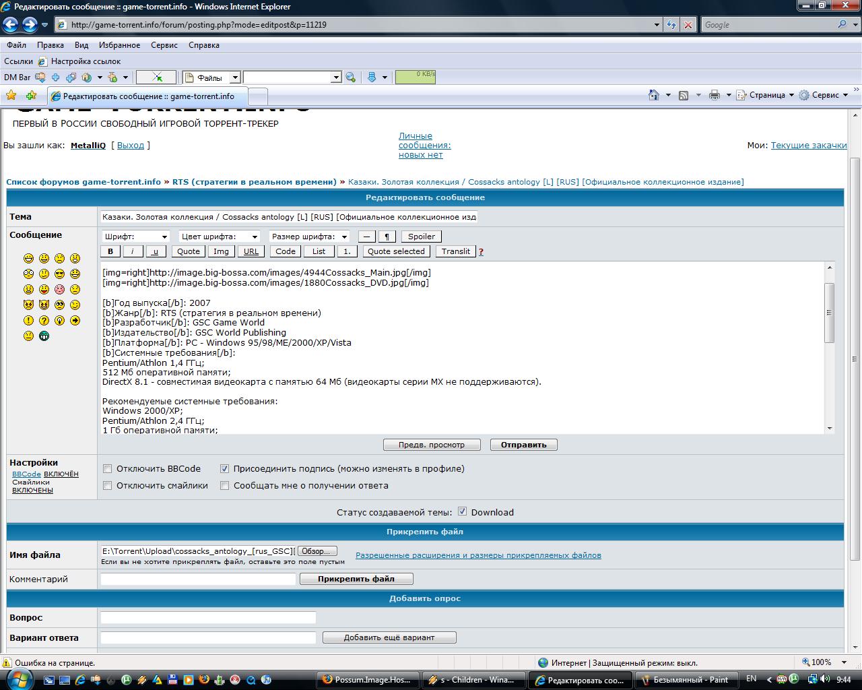Click the Windows Start orb
862x690 pixels.
click(x=18, y=679)
